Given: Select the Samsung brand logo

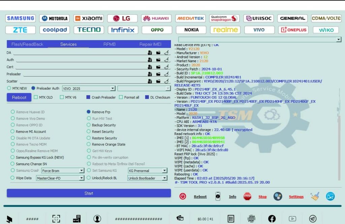Looking at the screenshot, I should (x=21, y=18).
